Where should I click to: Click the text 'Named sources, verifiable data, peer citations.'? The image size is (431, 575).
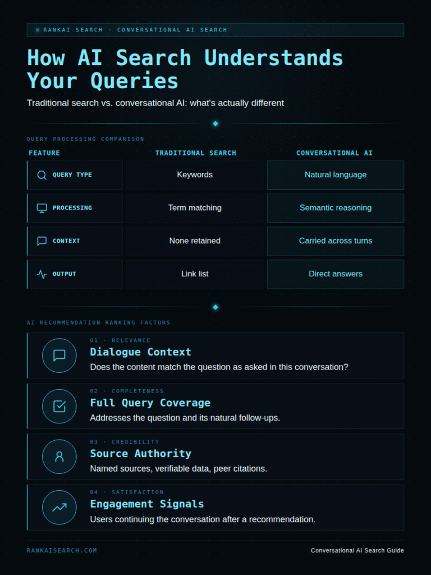[x=178, y=469]
